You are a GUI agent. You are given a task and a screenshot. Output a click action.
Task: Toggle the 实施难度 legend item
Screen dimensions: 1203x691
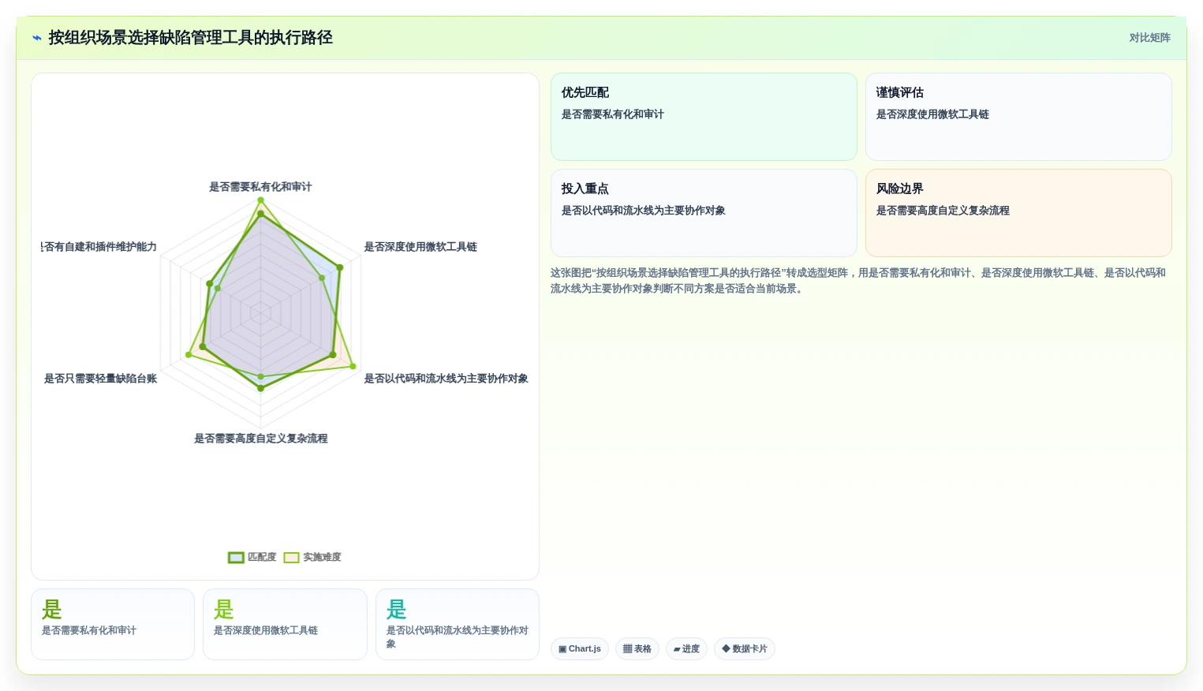312,557
